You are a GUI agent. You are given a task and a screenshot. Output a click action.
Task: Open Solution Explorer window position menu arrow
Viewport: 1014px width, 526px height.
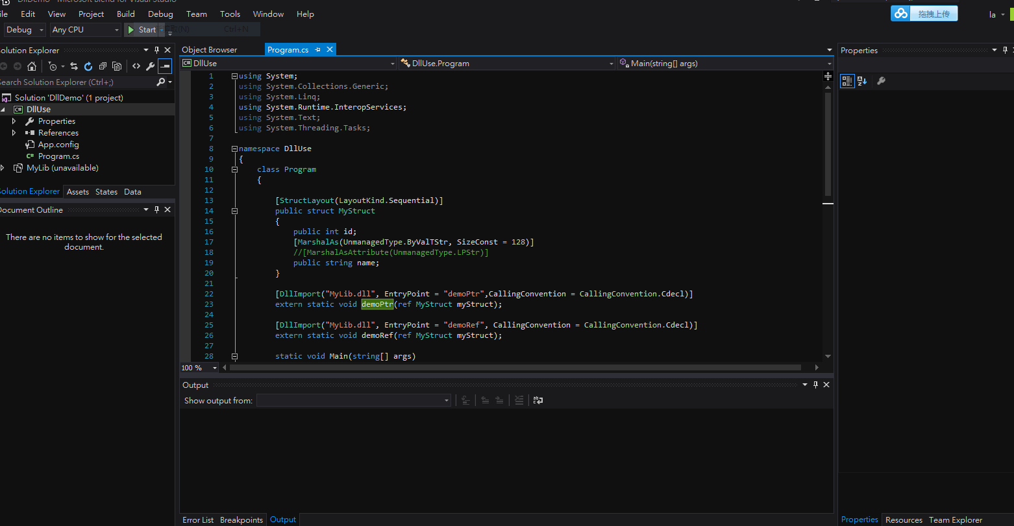coord(146,50)
